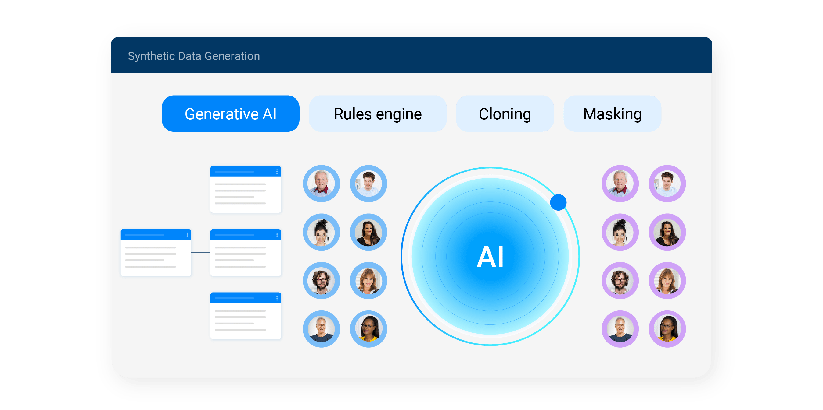This screenshot has height=410, width=823.
Task: Click the blue dot on AI ring
Action: click(x=558, y=202)
